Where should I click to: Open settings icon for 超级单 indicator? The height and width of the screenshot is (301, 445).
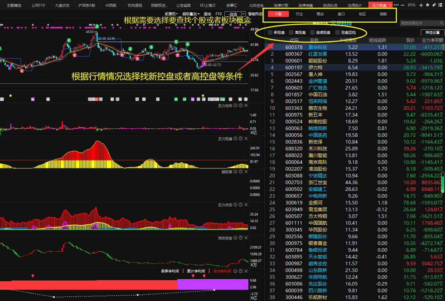point(235,172)
